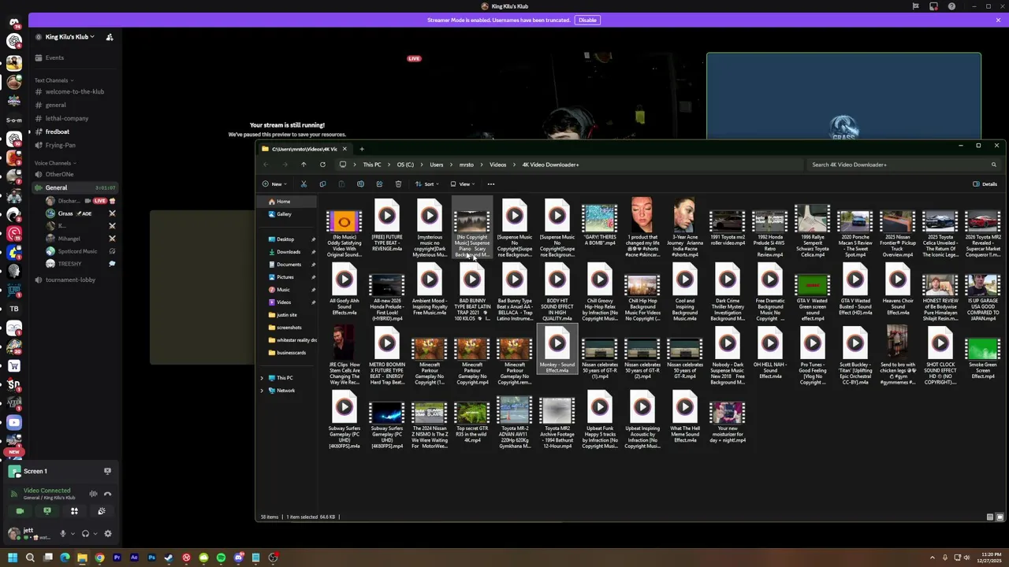This screenshot has width=1009, height=567.
Task: Open After Effects from the taskbar
Action: 134,558
